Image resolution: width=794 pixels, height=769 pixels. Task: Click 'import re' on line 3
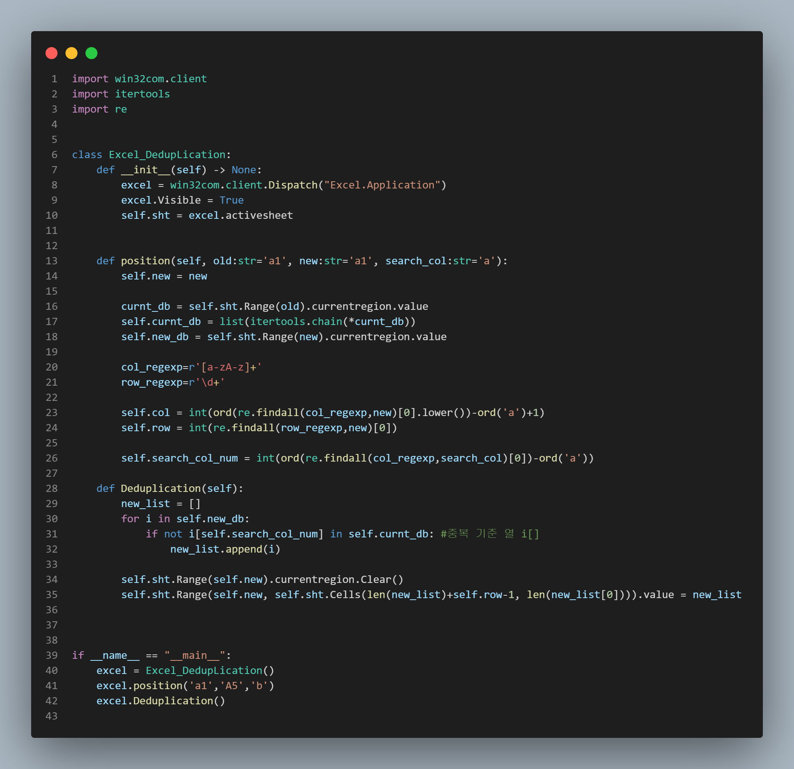(x=99, y=109)
